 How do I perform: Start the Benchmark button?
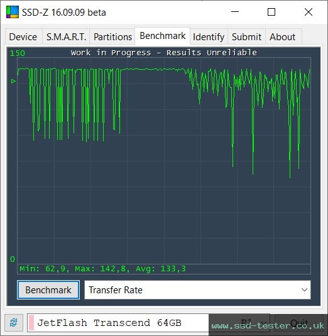48,290
